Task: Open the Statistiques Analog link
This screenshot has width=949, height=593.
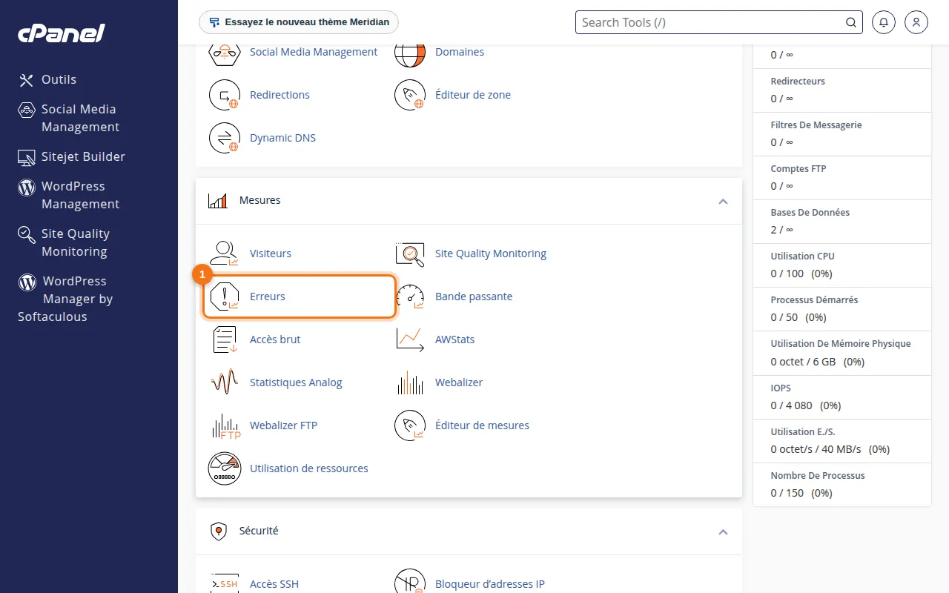Action: tap(296, 382)
